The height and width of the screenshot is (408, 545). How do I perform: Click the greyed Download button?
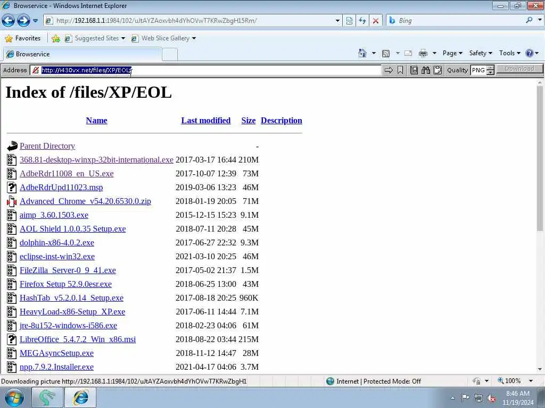519,69
